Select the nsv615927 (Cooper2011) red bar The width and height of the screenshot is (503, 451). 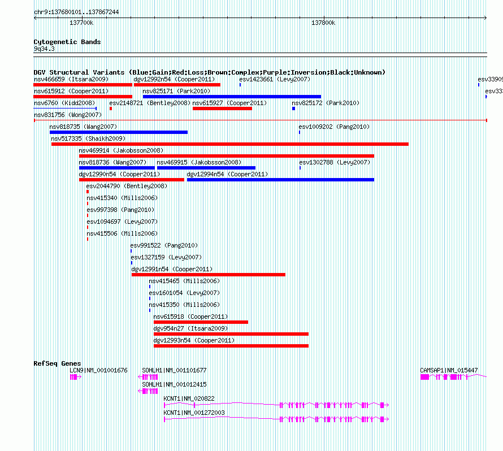click(222, 109)
